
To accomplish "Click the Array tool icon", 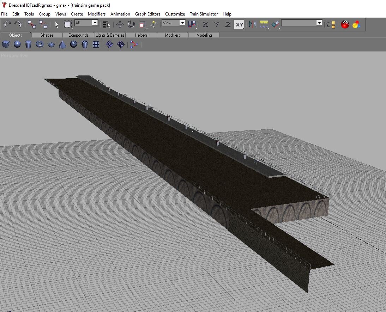I will pyautogui.click(x=264, y=24).
